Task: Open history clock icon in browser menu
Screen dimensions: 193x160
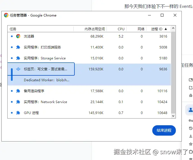Action: [191, 128]
